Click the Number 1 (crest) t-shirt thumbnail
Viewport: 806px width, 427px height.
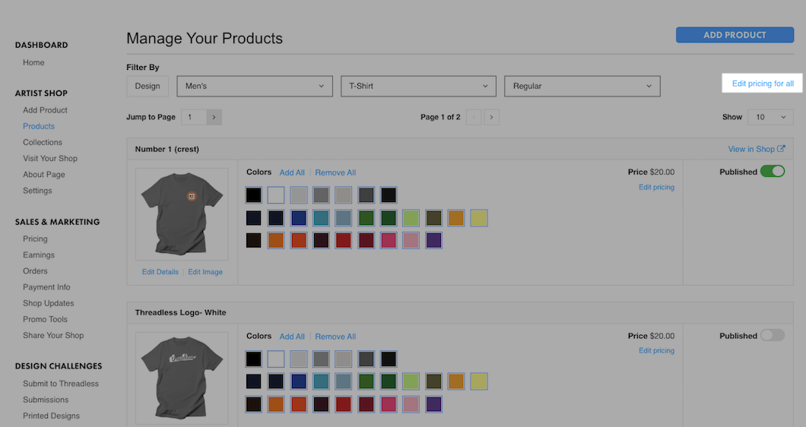[182, 214]
